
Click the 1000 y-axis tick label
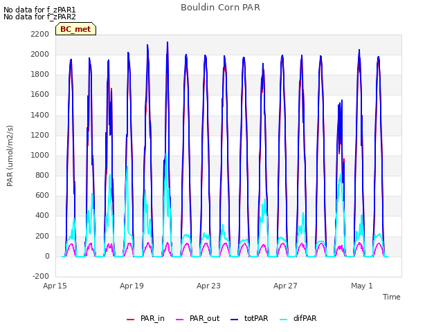tap(40, 155)
